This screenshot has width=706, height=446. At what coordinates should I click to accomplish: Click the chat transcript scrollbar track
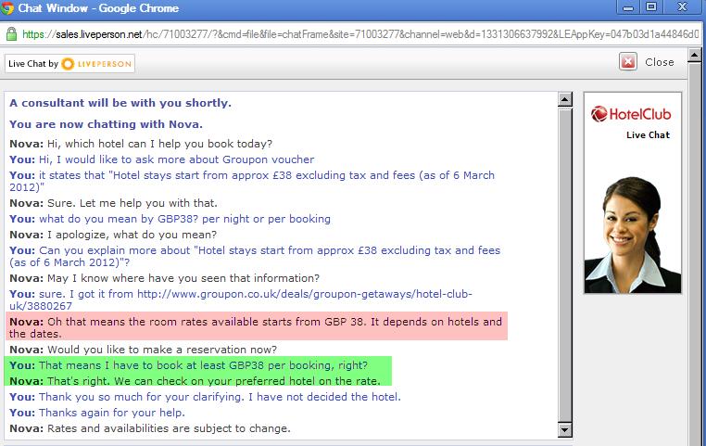pyautogui.click(x=564, y=265)
